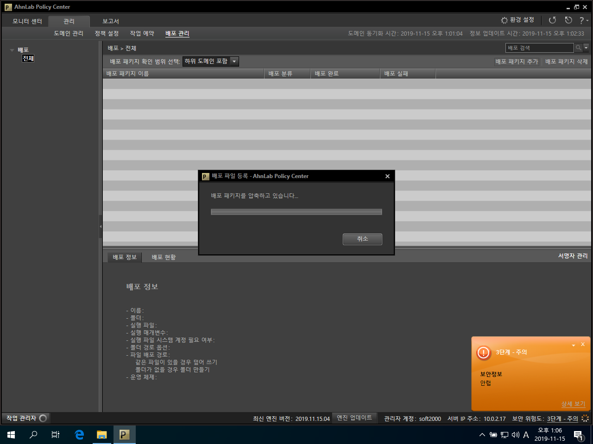This screenshot has width=593, height=444.
Task: Click the search magnifier next to 배포 검색
Action: [x=578, y=48]
